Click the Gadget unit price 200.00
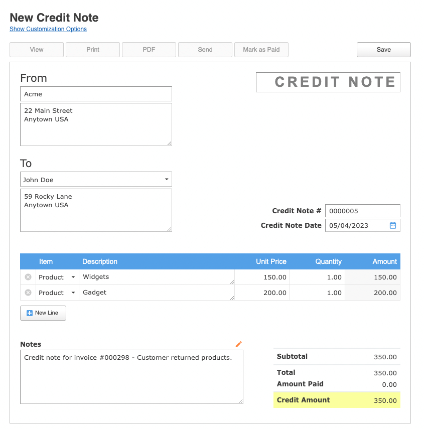This screenshot has width=424, height=429. pyautogui.click(x=262, y=293)
